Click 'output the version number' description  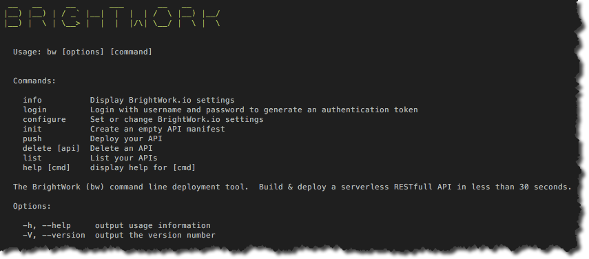point(155,236)
